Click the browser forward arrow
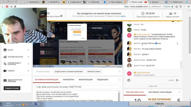Viewport: 191px width, 107px height. (x=188, y=7)
